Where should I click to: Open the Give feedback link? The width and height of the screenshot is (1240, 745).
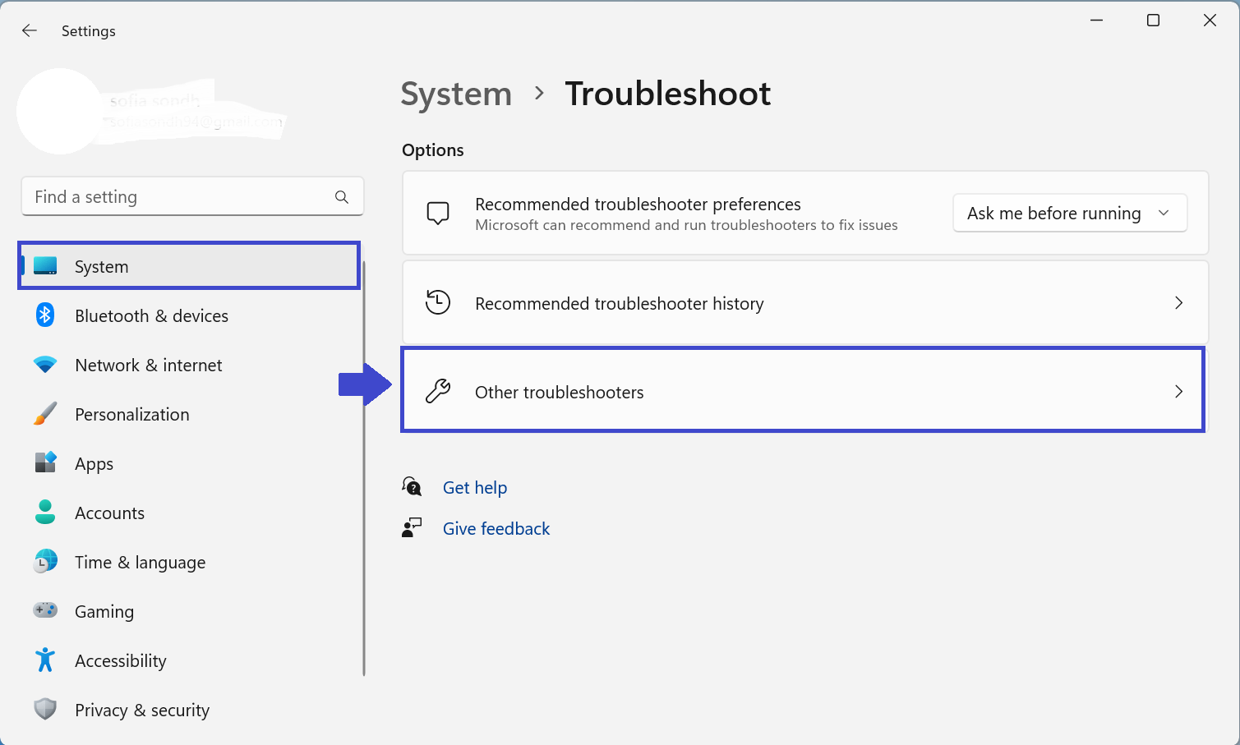496,529
